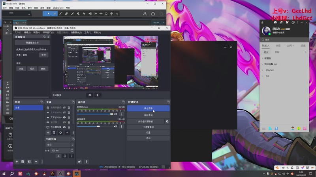Screen dimensions: 316x177
Task: Click the IQ quantize button in Studio One
Action: [x=117, y=14]
